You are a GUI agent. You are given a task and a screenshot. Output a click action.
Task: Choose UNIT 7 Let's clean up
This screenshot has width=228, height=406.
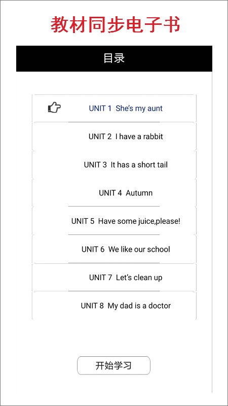pos(114,277)
